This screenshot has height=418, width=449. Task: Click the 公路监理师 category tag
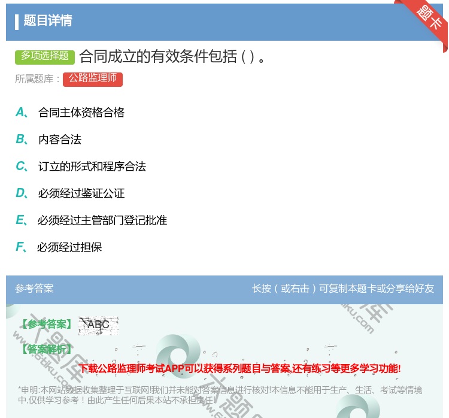93,80
